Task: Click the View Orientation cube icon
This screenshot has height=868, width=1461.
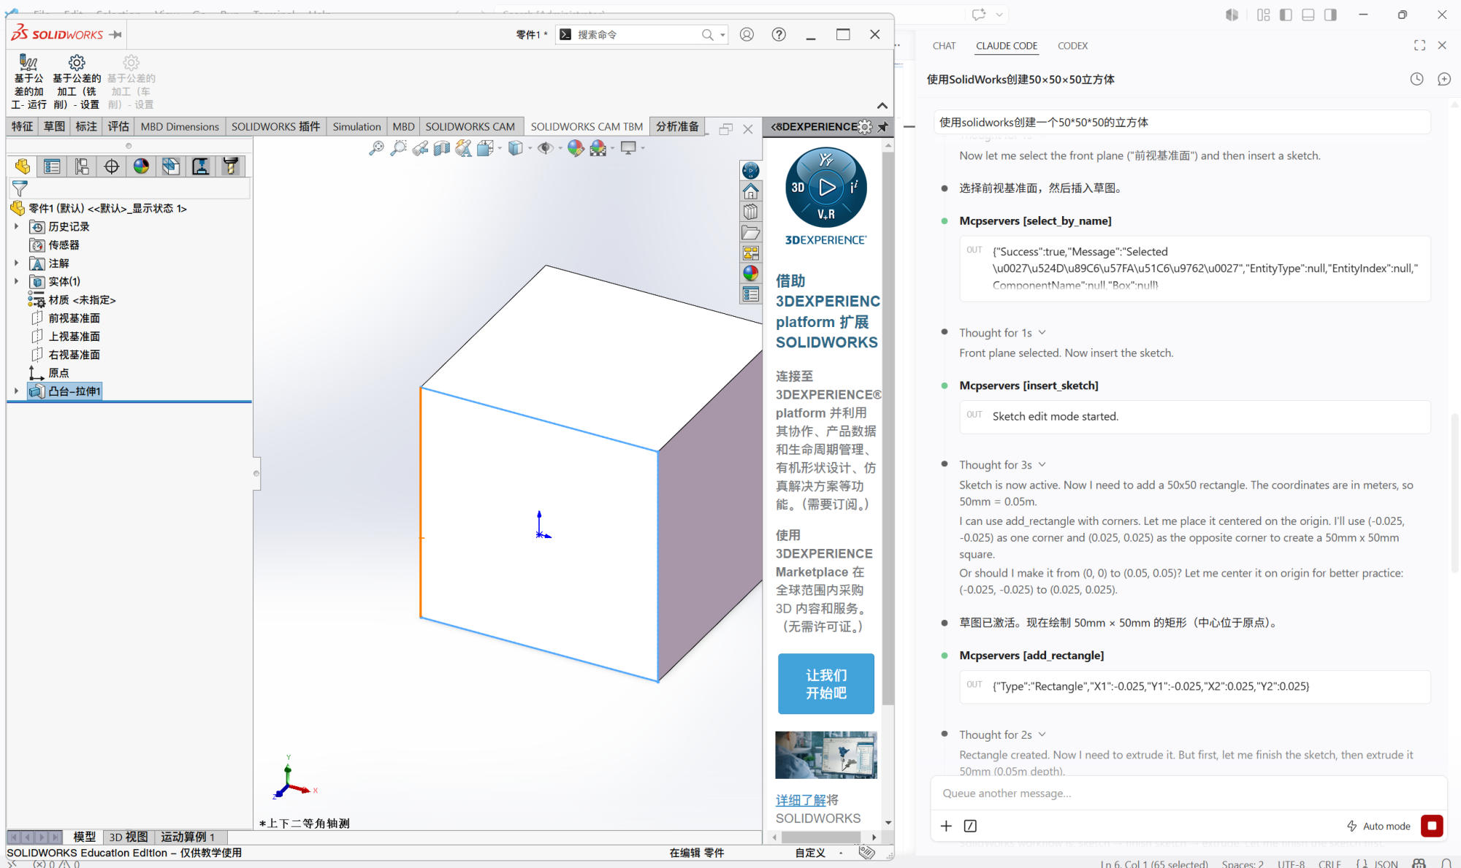Action: click(x=485, y=148)
